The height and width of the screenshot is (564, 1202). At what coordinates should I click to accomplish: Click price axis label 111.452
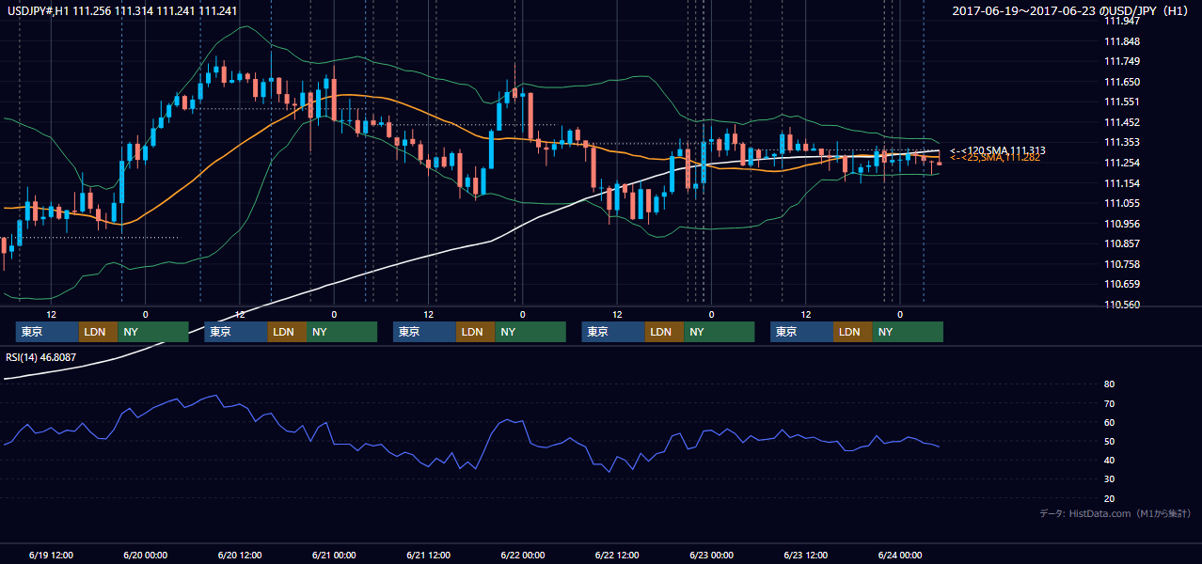(x=1121, y=122)
